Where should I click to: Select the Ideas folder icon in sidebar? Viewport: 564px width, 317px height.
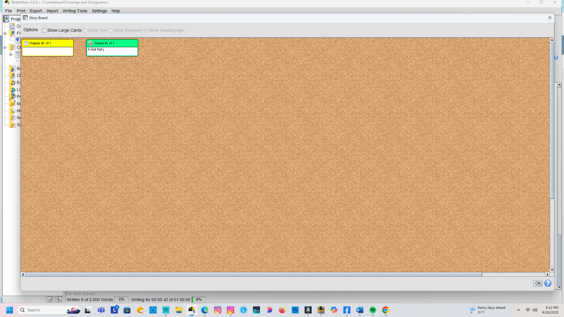pos(12,111)
